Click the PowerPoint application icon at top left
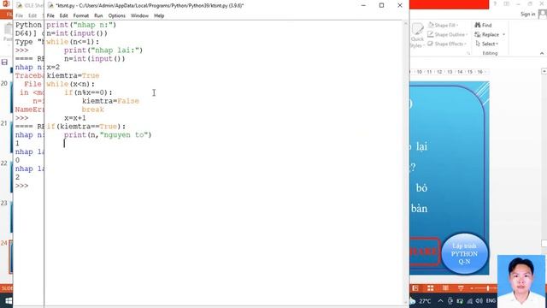Viewport: 547px width, 308px height. (6, 4)
